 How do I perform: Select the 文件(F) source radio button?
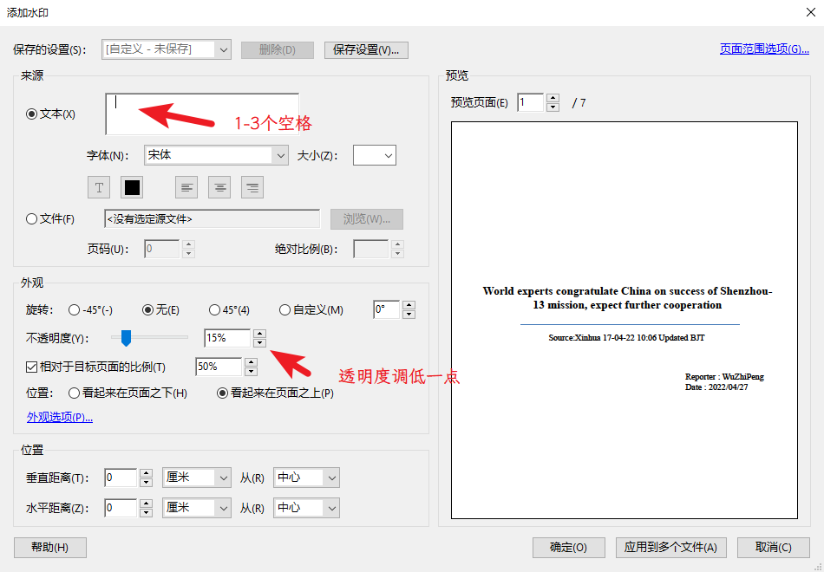(31, 218)
